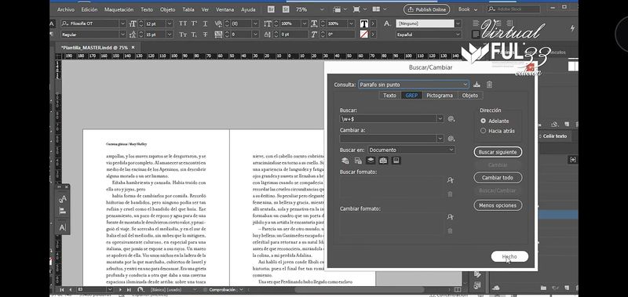Open the Book workspace switcher dropdown

coord(468,9)
